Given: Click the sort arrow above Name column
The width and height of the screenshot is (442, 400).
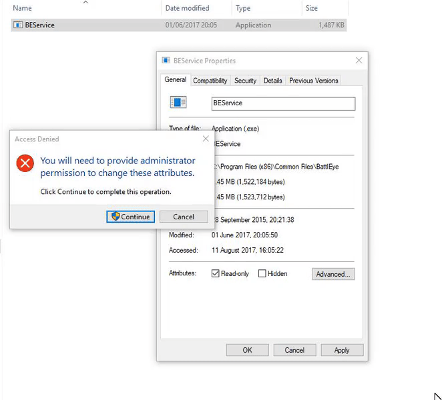Looking at the screenshot, I should pyautogui.click(x=85, y=2).
